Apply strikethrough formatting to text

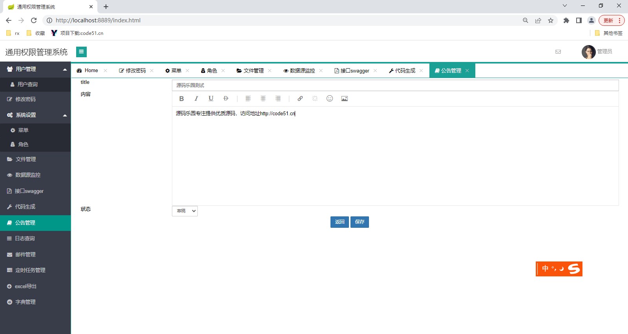coord(226,99)
